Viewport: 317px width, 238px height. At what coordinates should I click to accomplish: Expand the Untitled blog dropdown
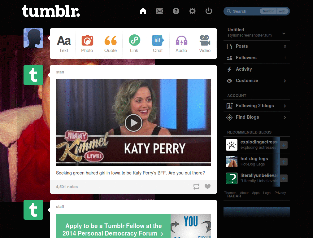284,33
